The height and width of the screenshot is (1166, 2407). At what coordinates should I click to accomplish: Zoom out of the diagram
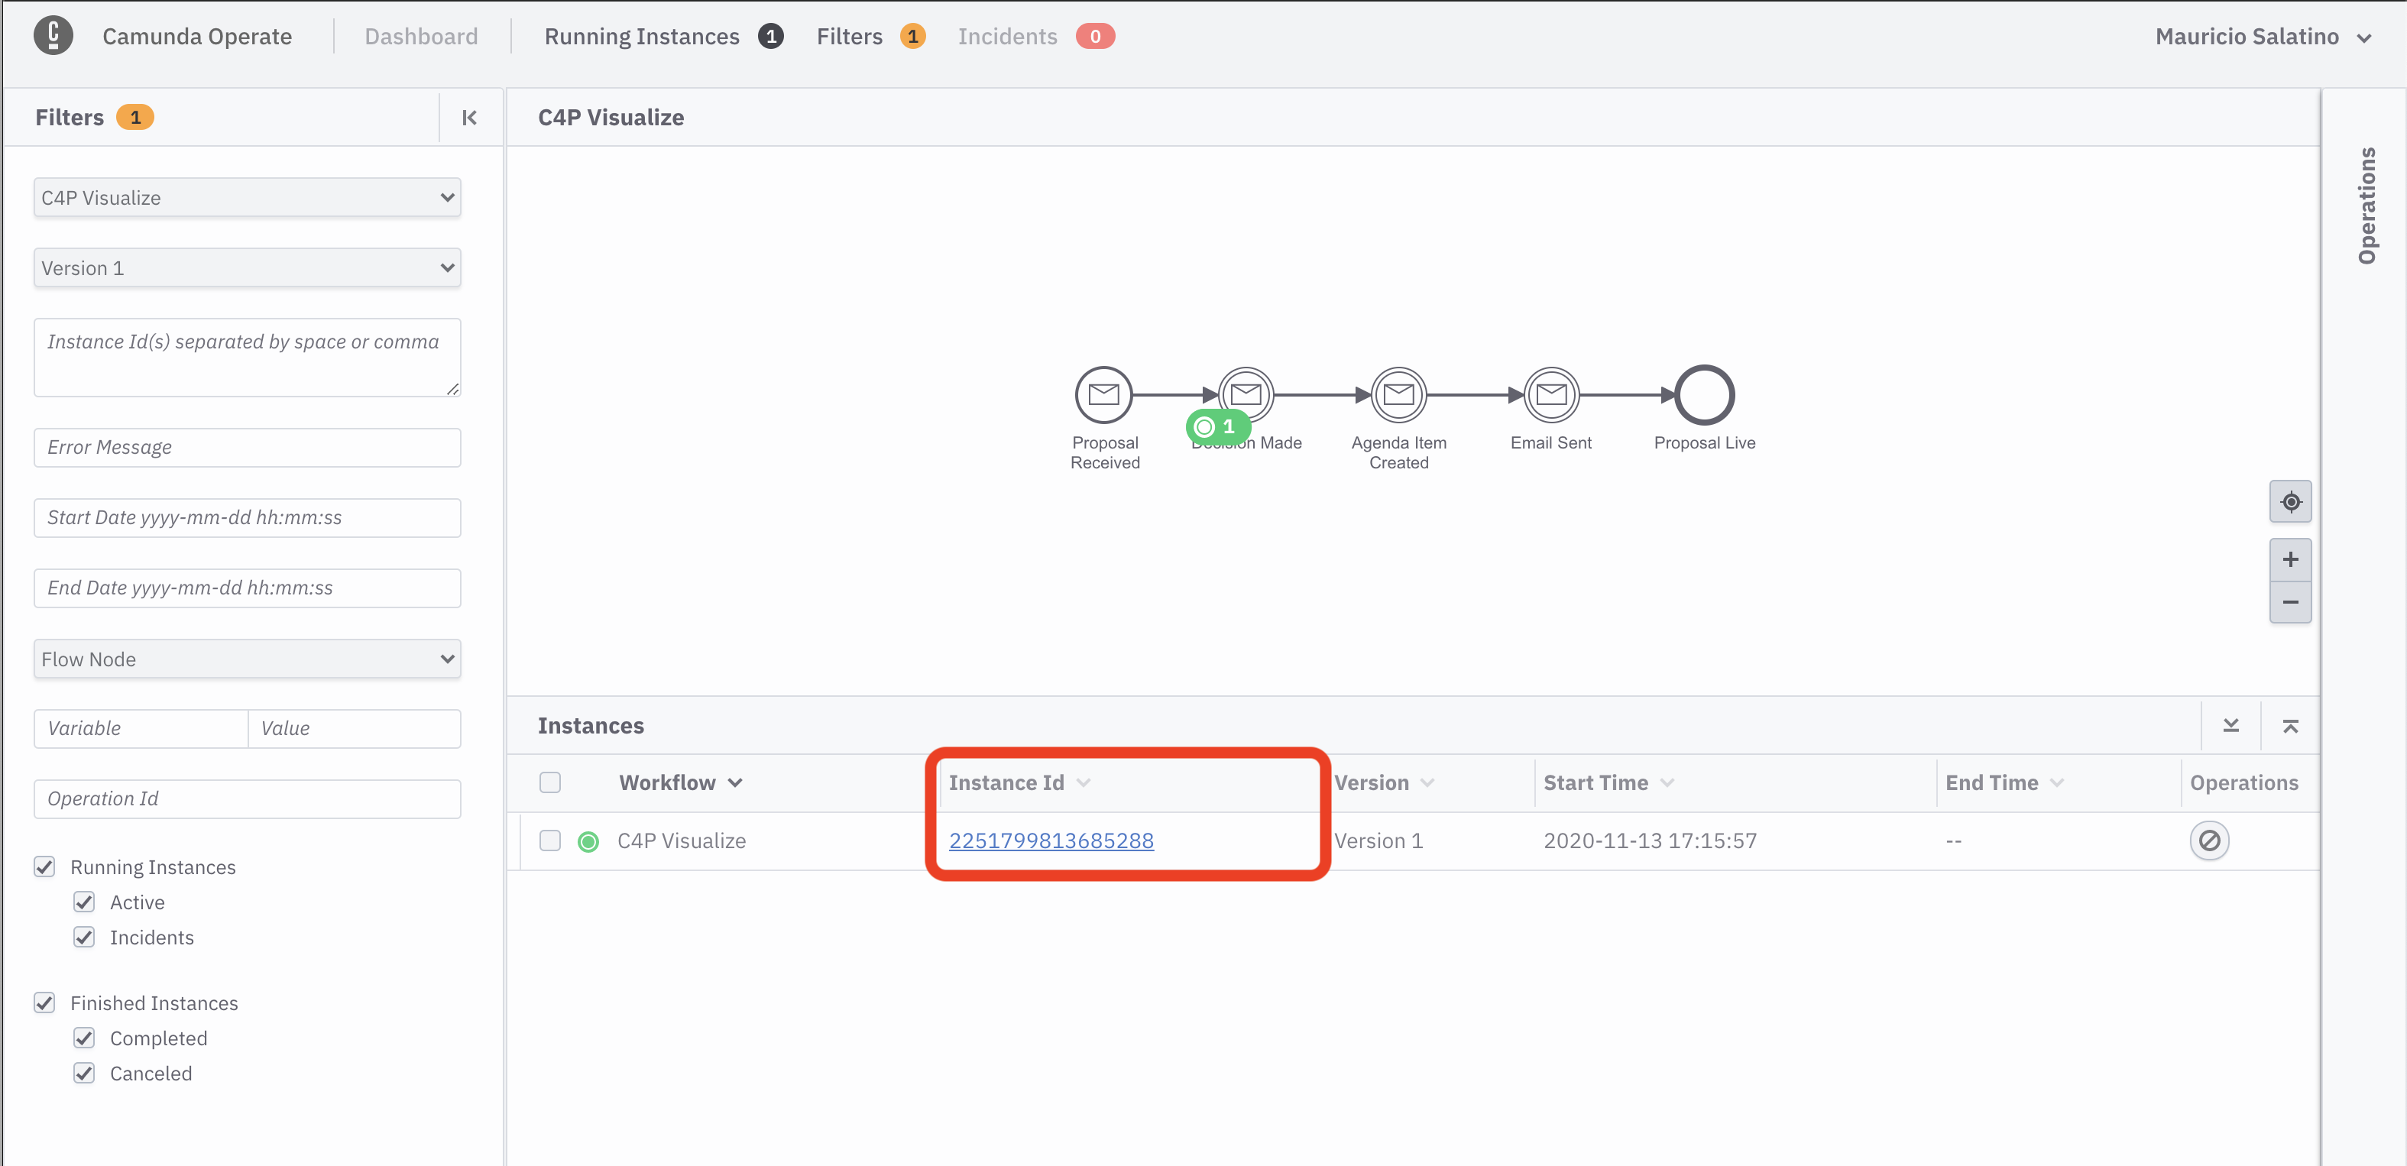coord(2290,601)
